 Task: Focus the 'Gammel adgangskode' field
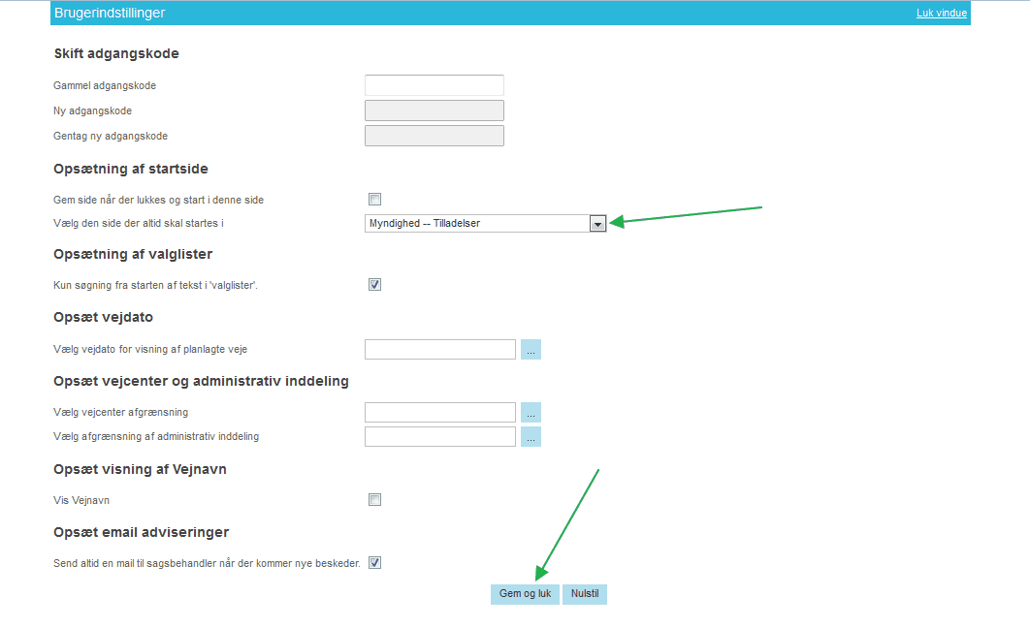434,85
